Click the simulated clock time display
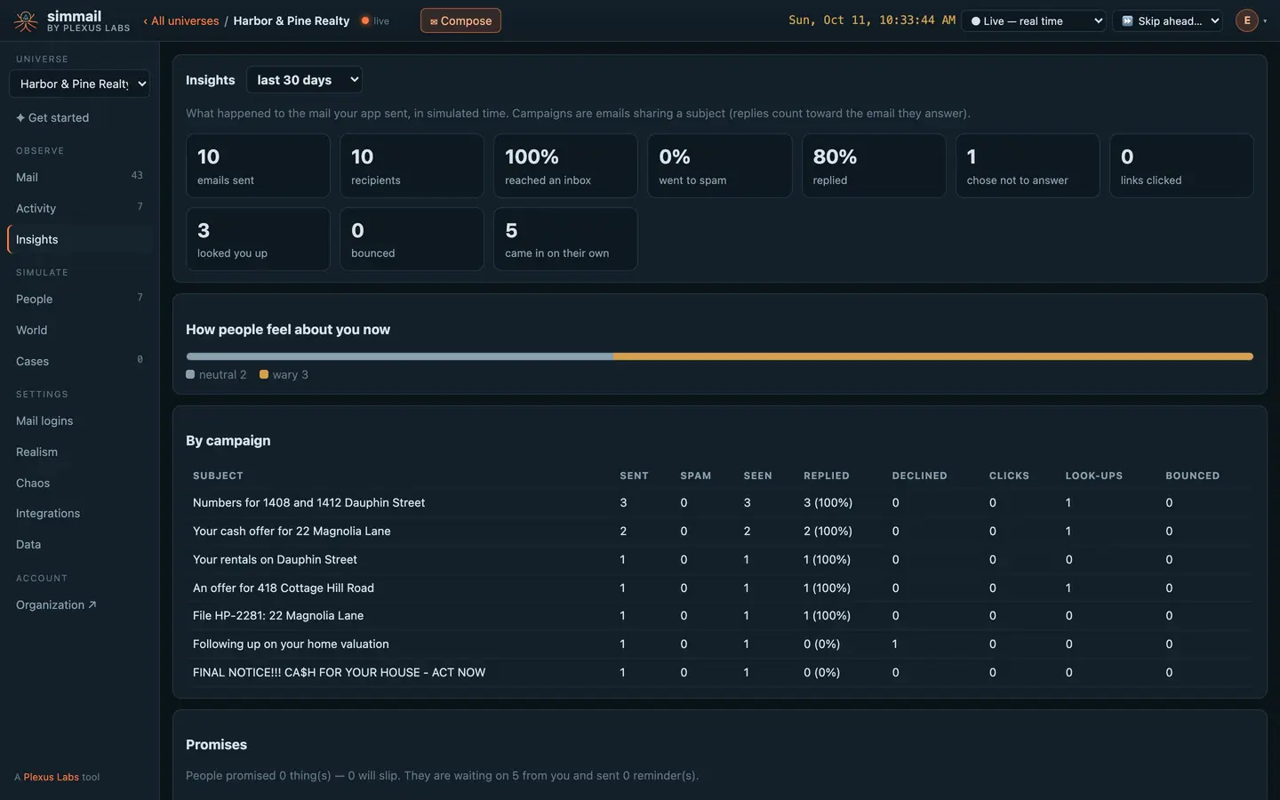This screenshot has height=800, width=1280. 872,20
